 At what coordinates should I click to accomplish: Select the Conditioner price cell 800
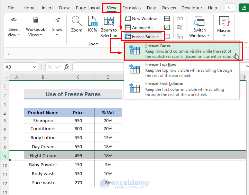(x=78, y=128)
